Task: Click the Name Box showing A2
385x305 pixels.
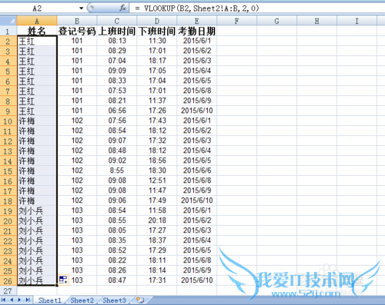Action: pyautogui.click(x=37, y=8)
